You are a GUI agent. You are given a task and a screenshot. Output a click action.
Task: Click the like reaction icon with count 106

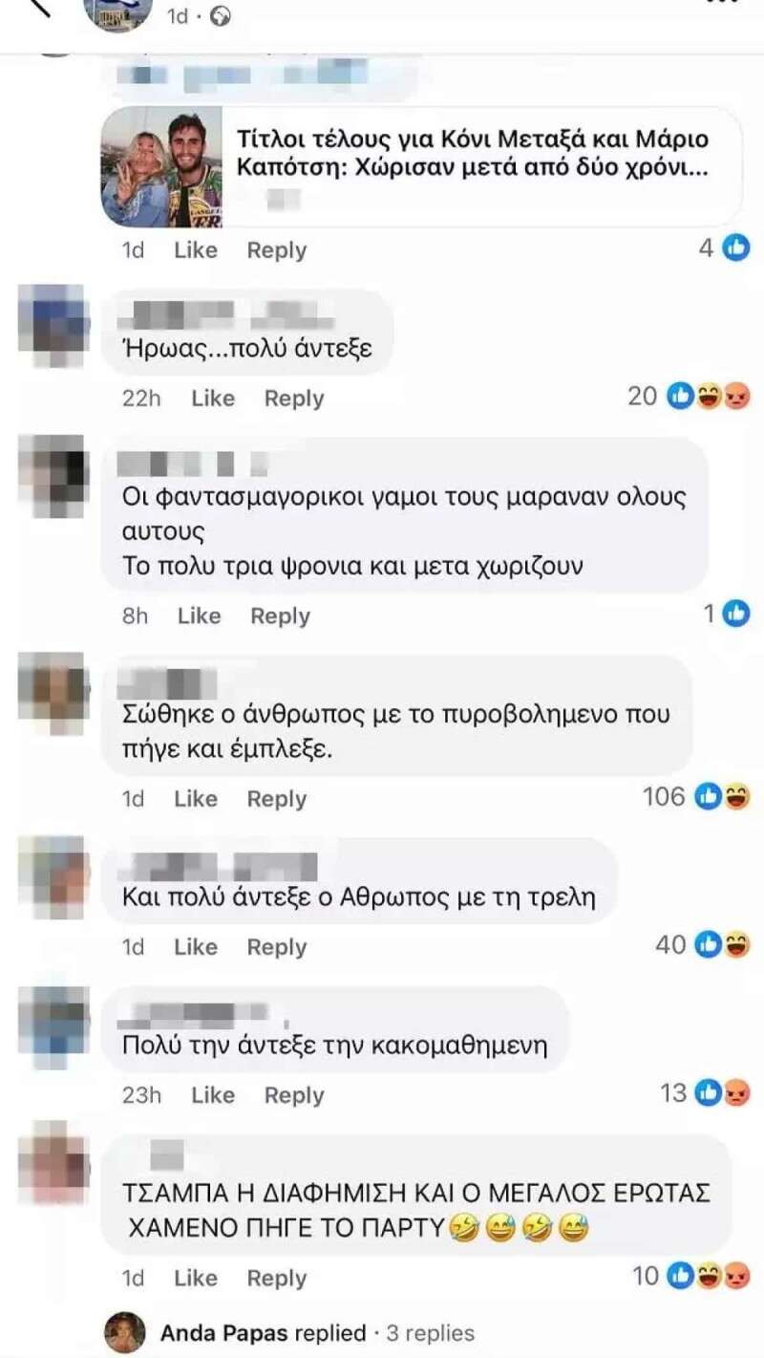708,796
